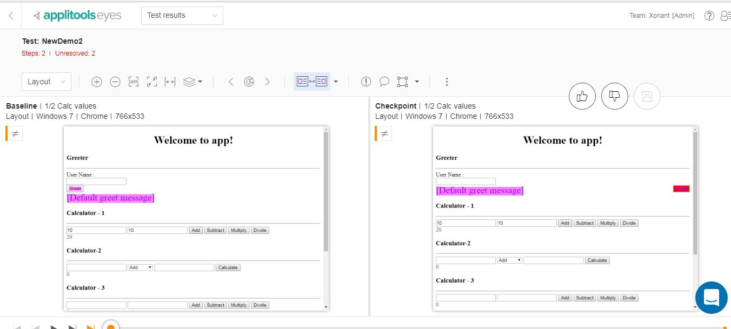Click the zoom in magnifier icon
The height and width of the screenshot is (329, 731).
[97, 82]
